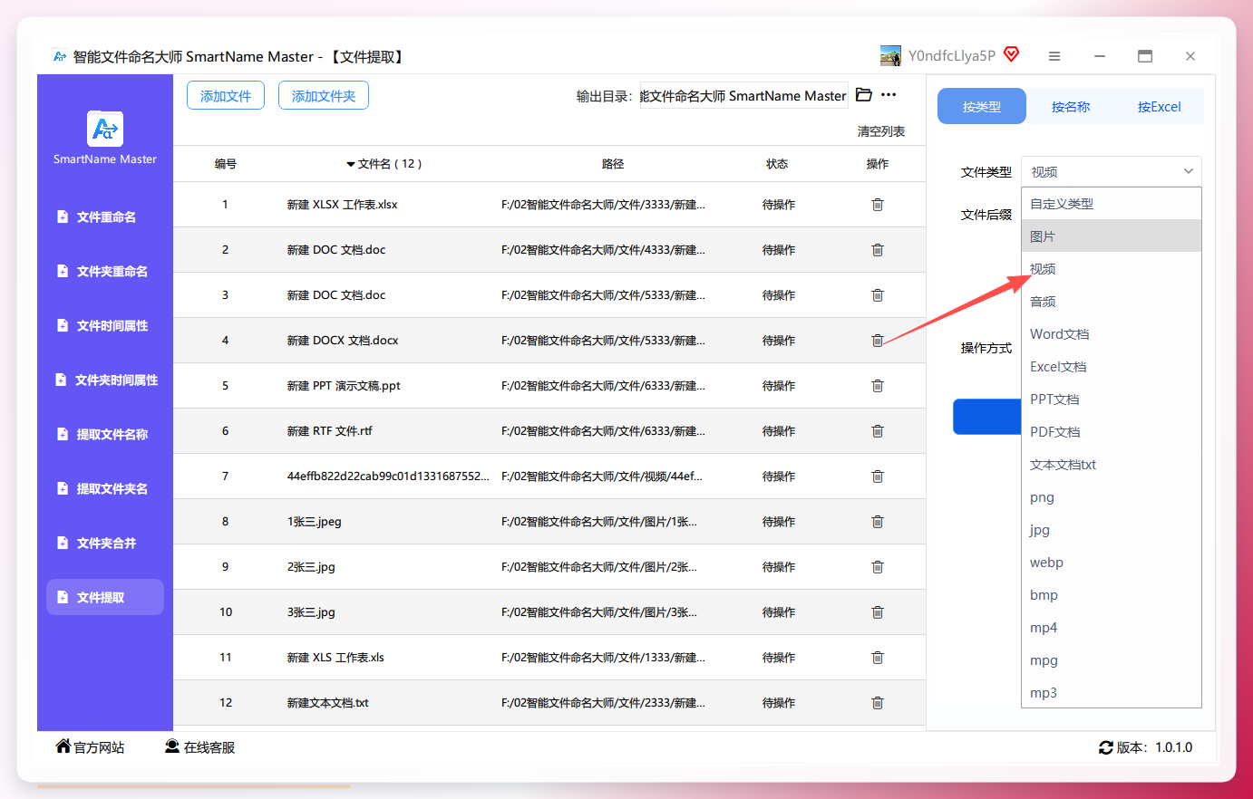Sort by the 文件名 column header
Viewport: 1253px width, 799px height.
(384, 164)
